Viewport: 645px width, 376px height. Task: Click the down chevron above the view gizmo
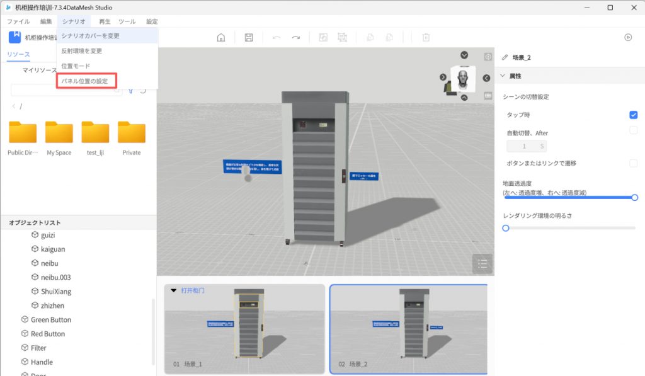[464, 55]
